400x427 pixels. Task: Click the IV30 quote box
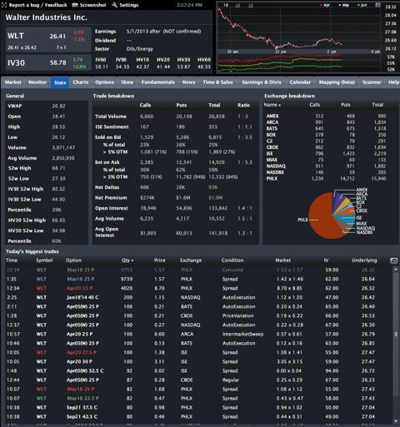pyautogui.click(x=48, y=62)
